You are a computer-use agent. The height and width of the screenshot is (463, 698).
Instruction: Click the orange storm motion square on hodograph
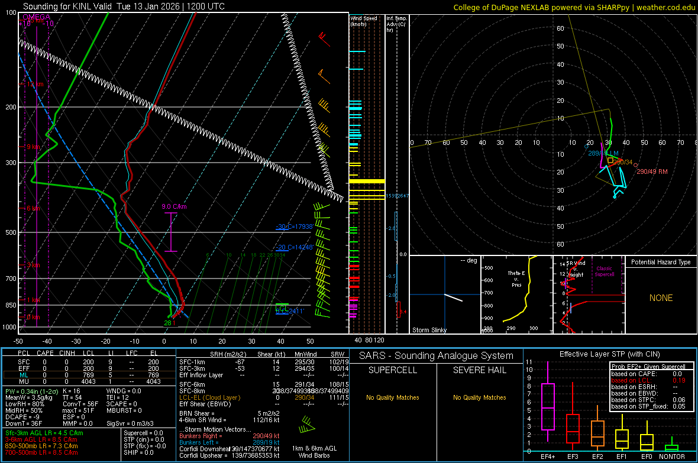tap(610, 160)
